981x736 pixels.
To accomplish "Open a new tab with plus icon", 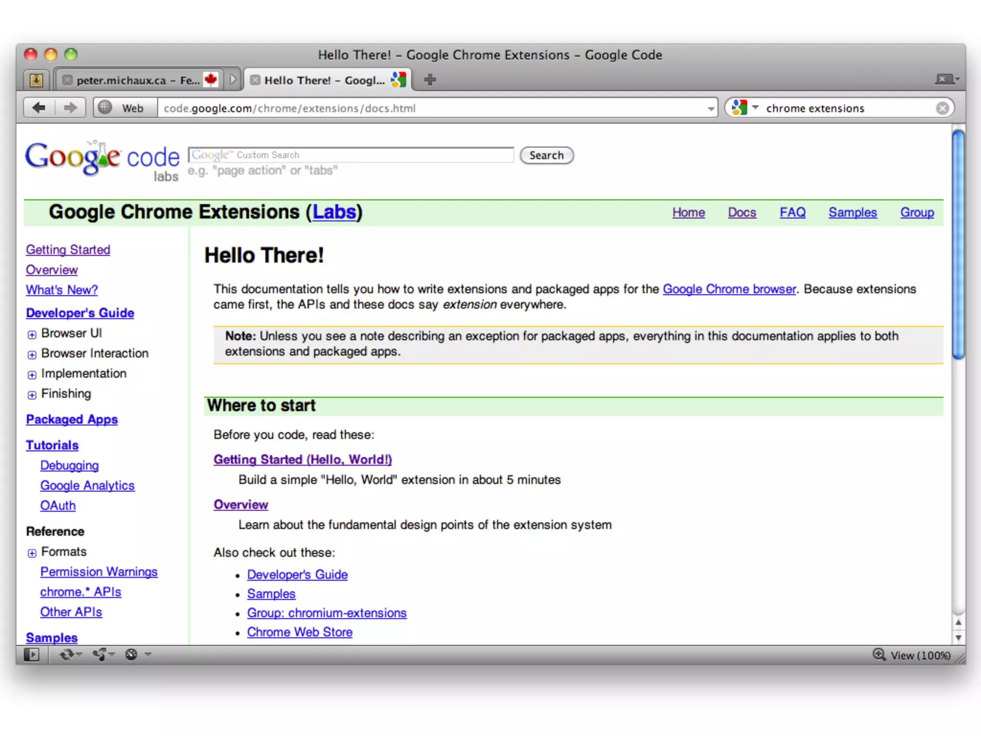I will point(430,80).
